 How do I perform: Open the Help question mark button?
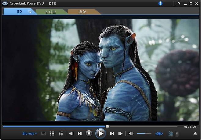pos(179,3)
